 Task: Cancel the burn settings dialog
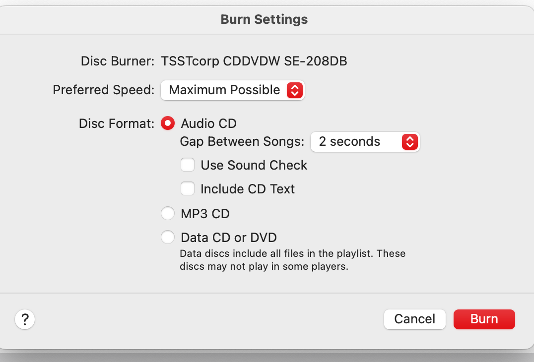[x=415, y=319]
